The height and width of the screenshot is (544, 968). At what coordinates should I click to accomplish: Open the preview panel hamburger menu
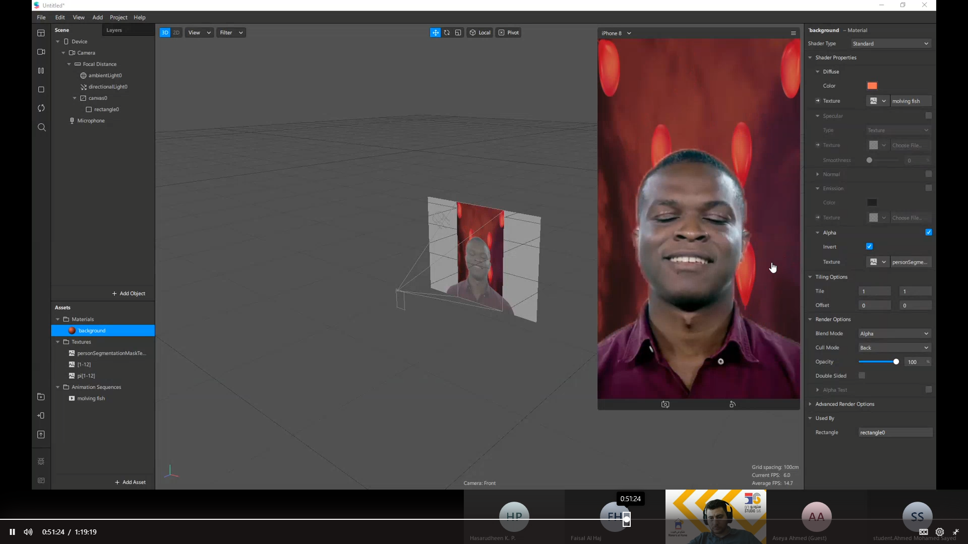pyautogui.click(x=794, y=33)
